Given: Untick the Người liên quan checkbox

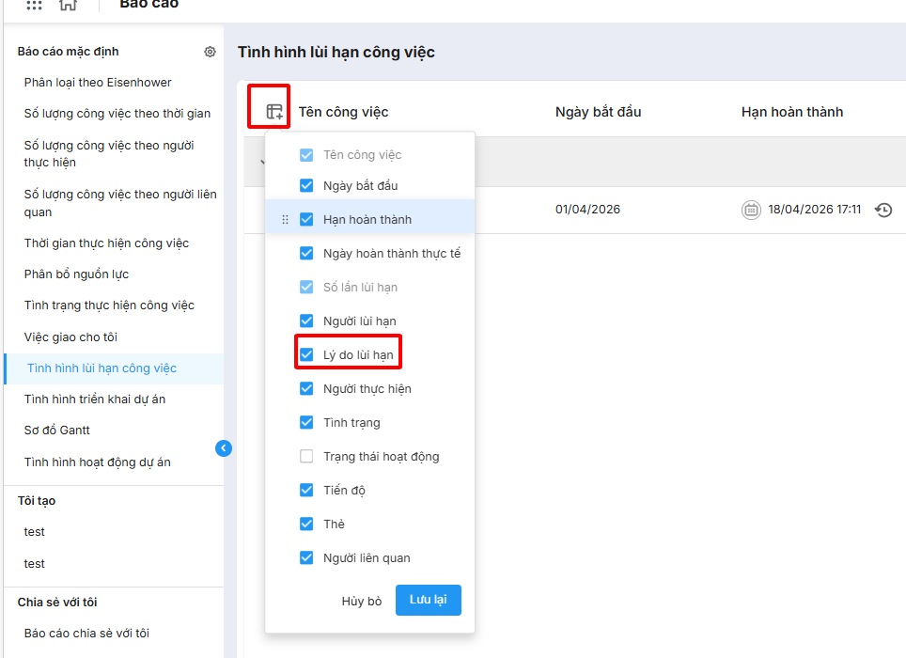Looking at the screenshot, I should [306, 558].
